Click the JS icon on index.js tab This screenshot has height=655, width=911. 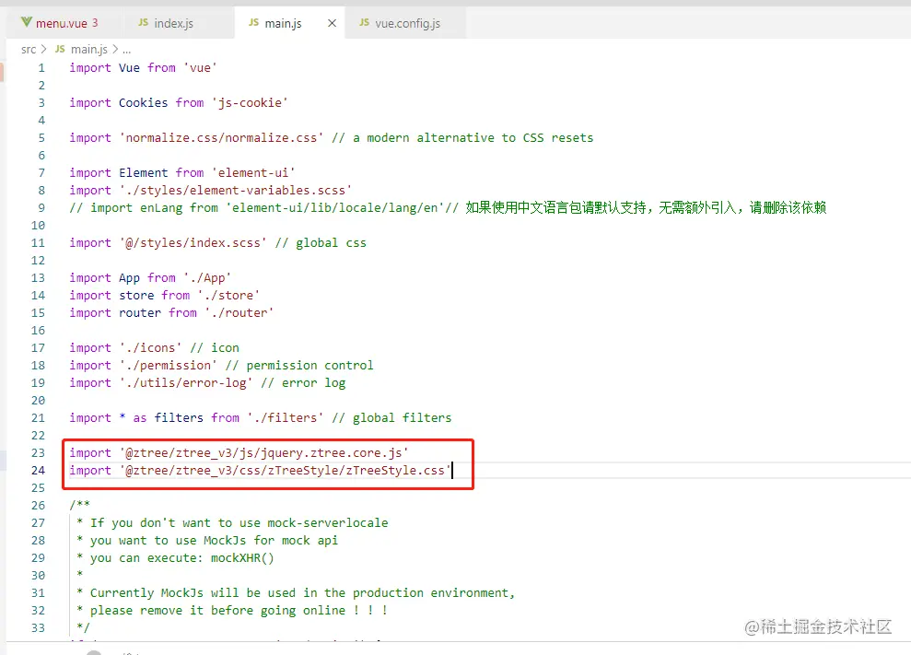coord(143,23)
